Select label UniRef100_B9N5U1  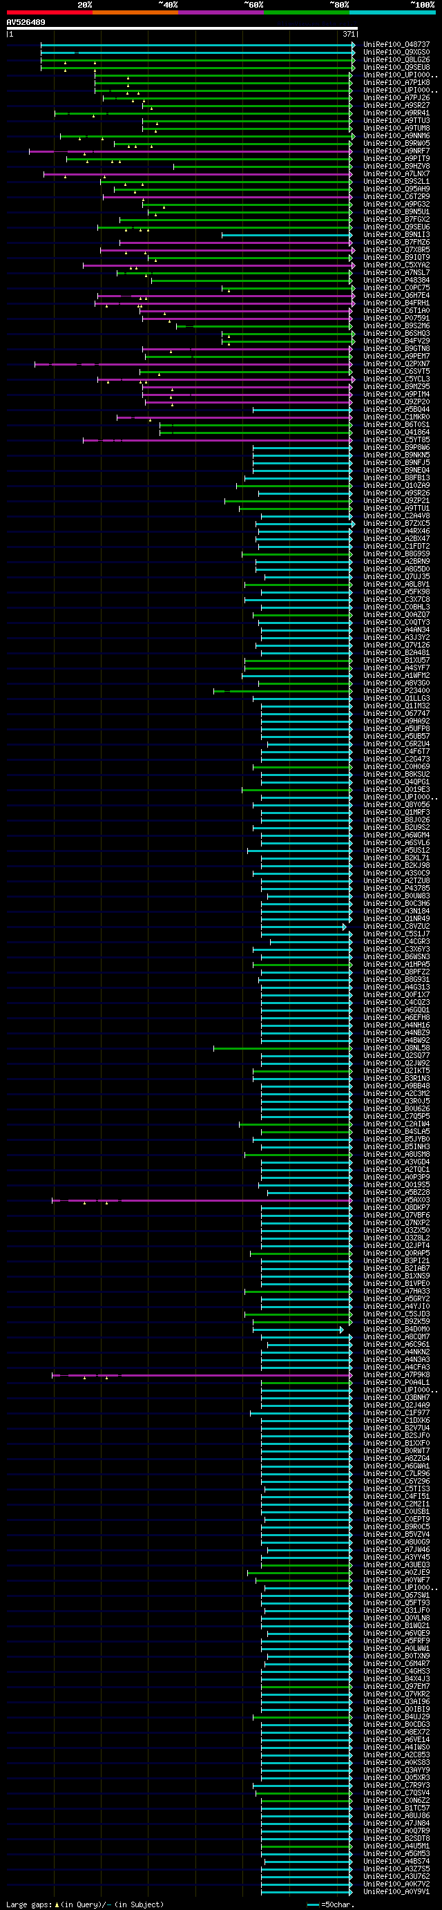point(396,212)
